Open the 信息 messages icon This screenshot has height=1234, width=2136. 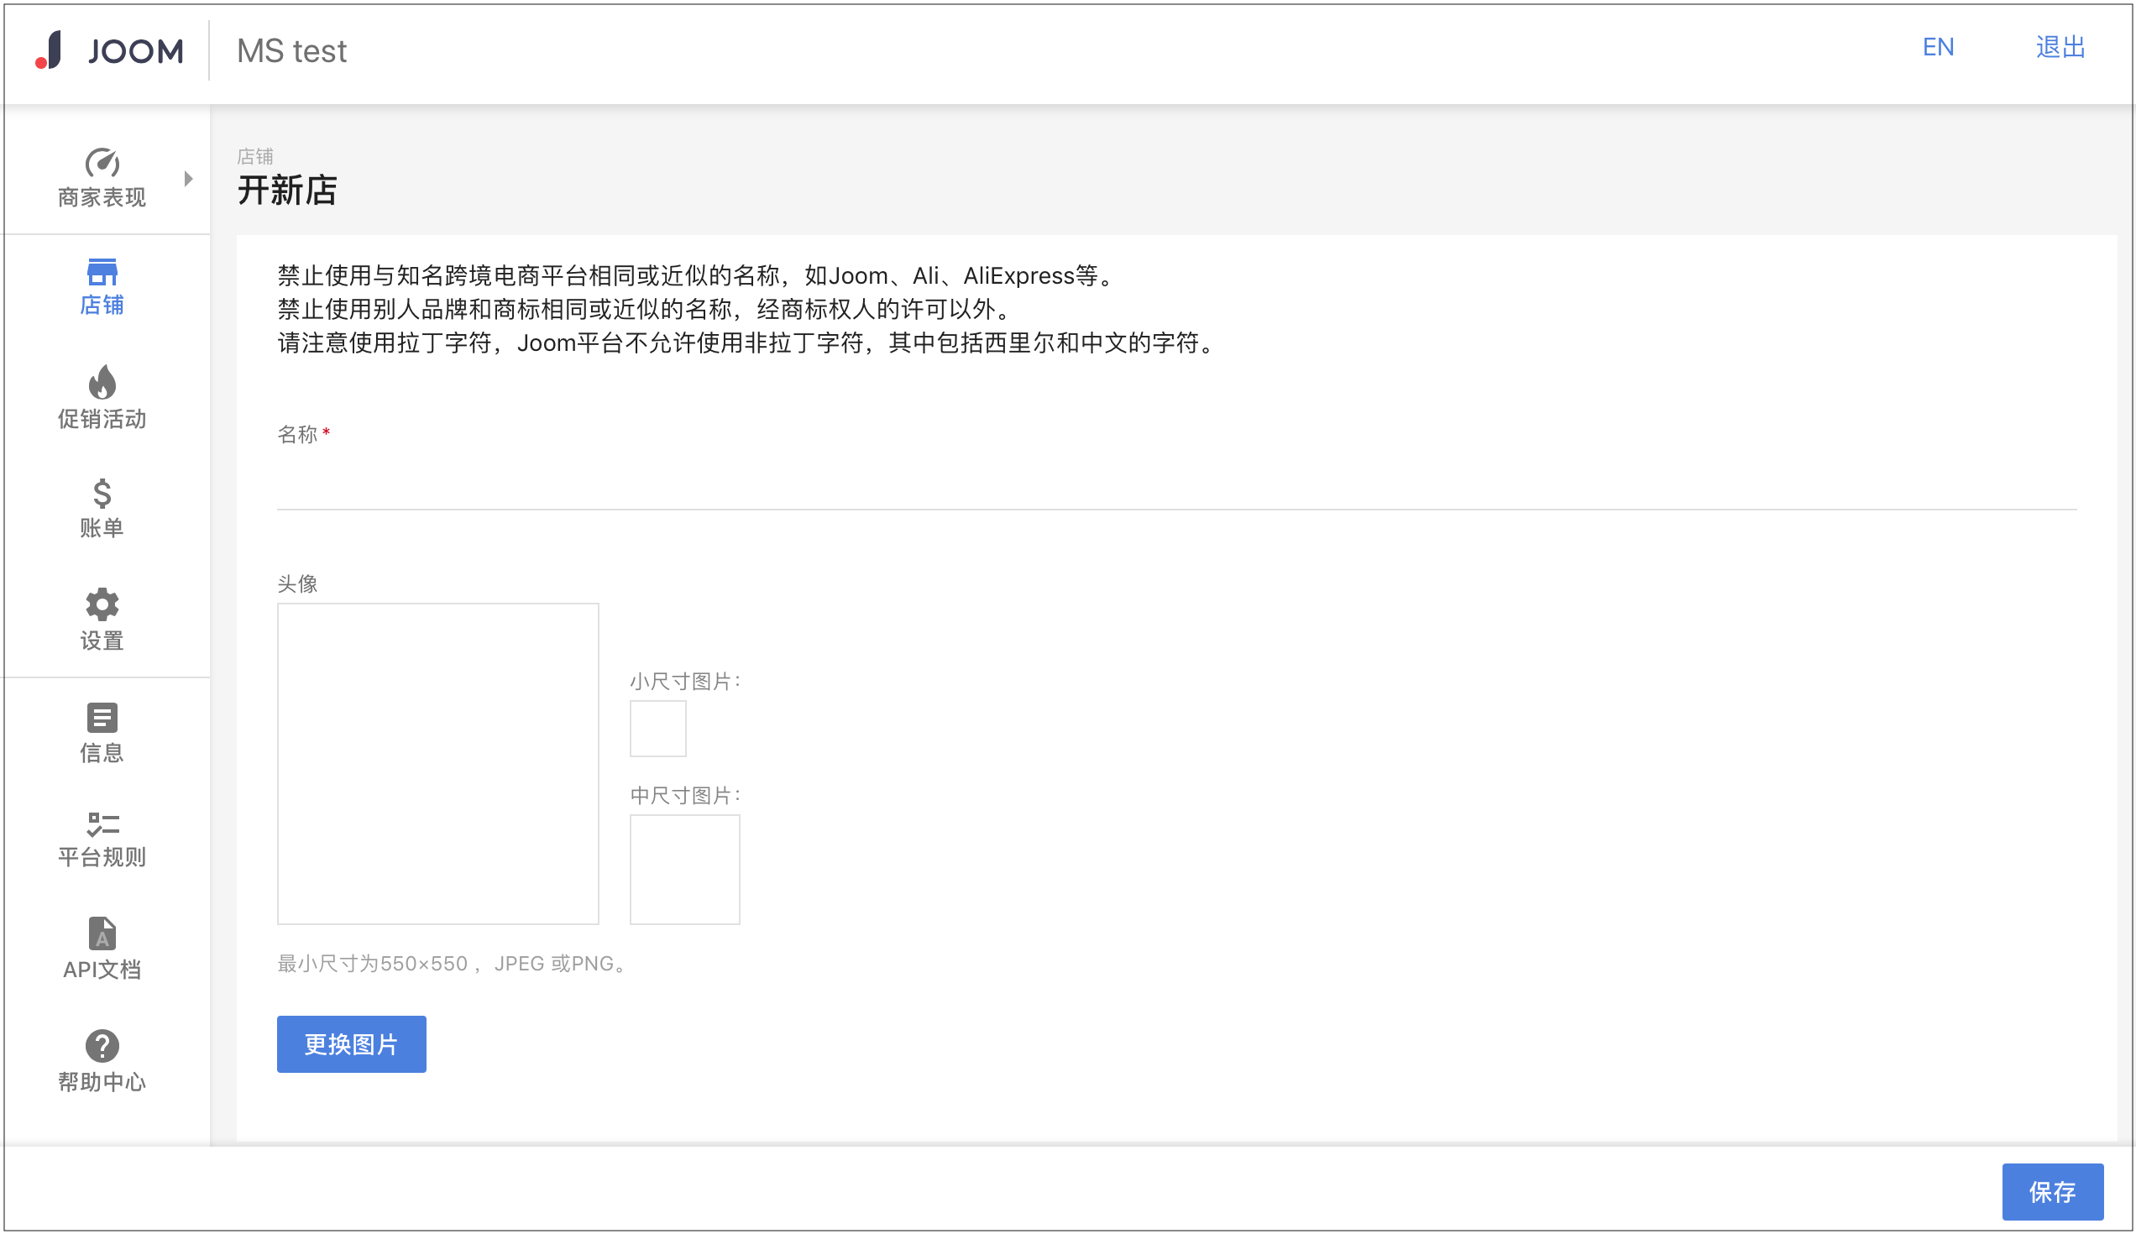pyautogui.click(x=102, y=718)
